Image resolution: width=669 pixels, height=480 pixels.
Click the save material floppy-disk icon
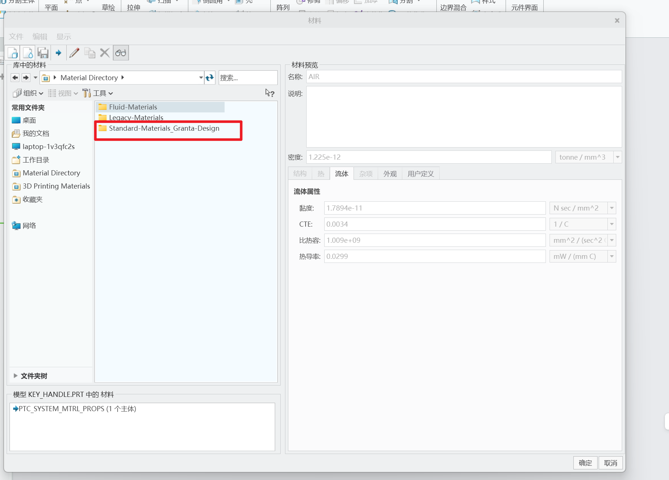(x=43, y=53)
